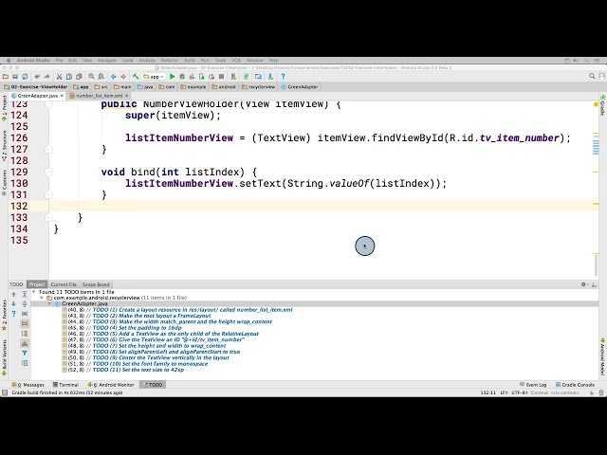Click the Find magnifier icon
Screen dimensions: 607x455
[91, 77]
